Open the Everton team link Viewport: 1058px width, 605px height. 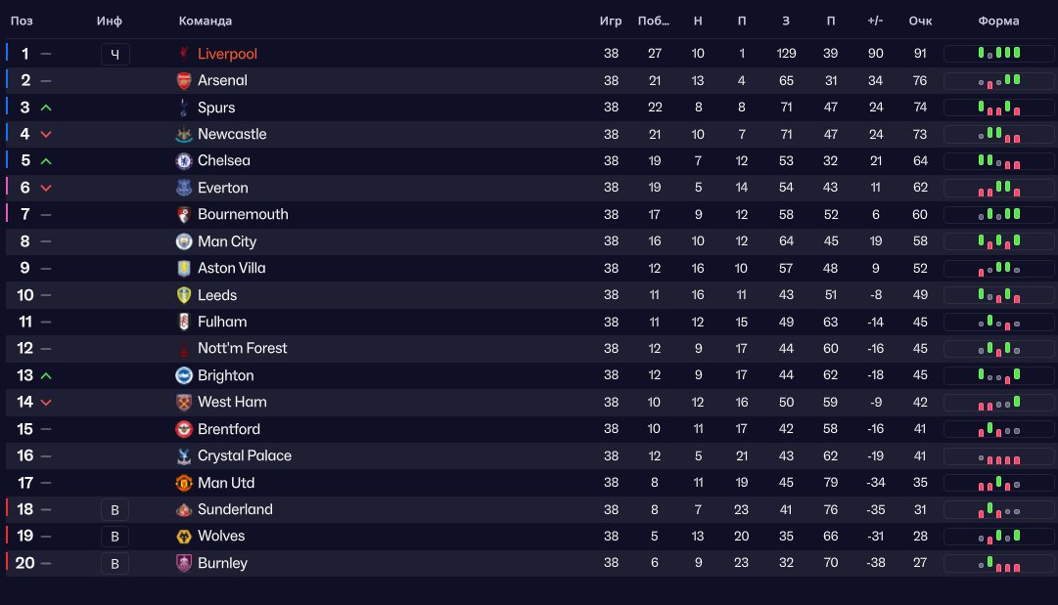(x=223, y=188)
